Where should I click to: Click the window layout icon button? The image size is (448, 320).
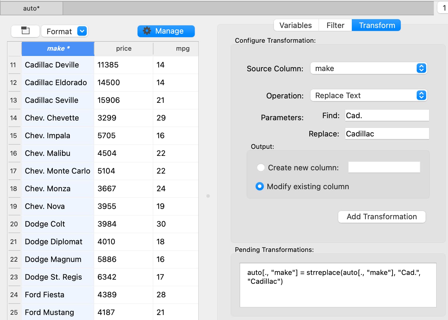coord(25,31)
